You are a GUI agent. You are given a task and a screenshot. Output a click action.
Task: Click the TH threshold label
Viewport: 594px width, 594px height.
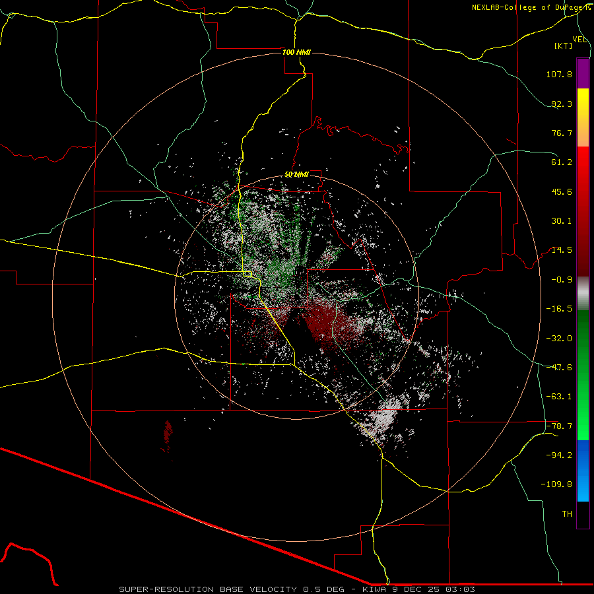pos(567,514)
